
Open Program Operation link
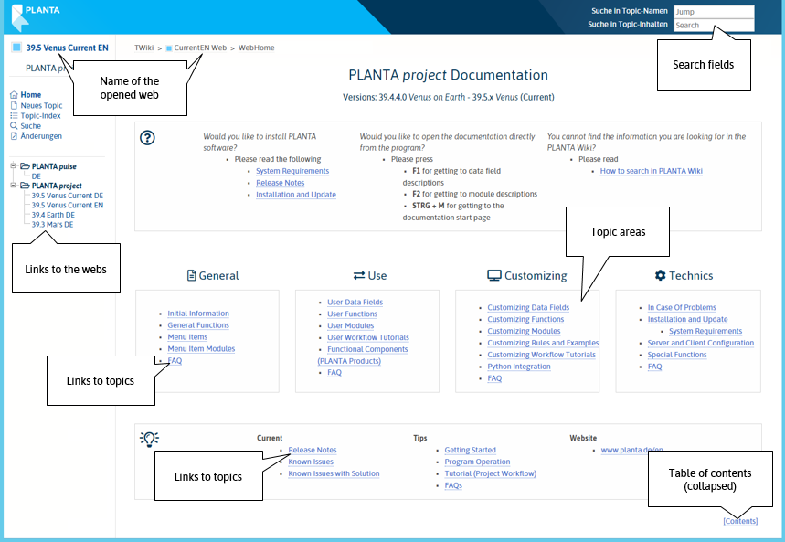click(478, 462)
